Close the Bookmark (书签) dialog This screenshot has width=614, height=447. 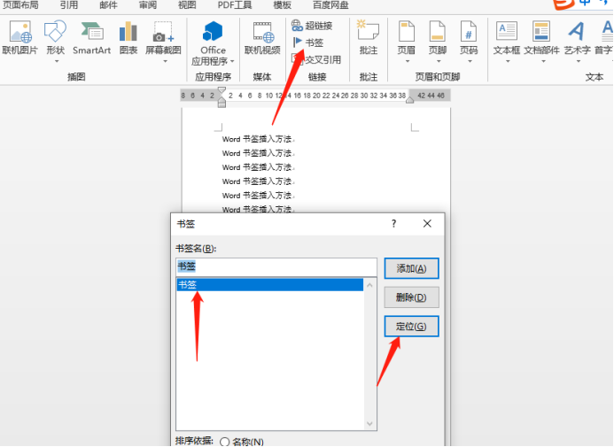pos(427,224)
